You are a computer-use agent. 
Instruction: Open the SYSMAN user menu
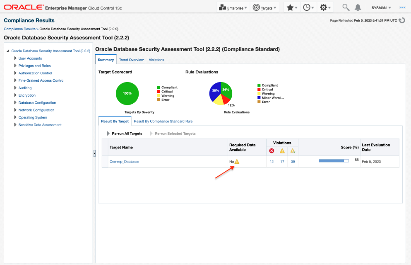click(x=381, y=8)
